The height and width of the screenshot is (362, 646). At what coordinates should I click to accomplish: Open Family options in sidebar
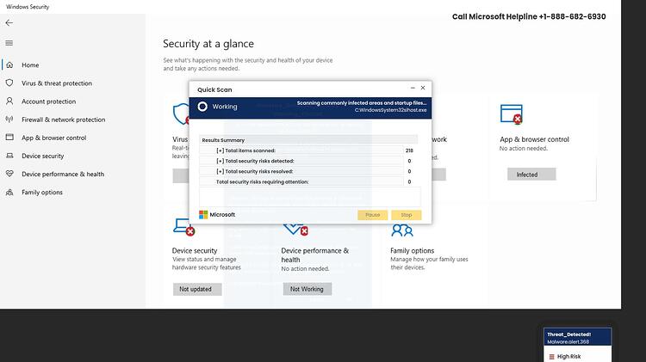coord(42,192)
